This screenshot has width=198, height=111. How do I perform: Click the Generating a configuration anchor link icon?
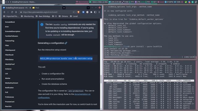(x=66, y=43)
